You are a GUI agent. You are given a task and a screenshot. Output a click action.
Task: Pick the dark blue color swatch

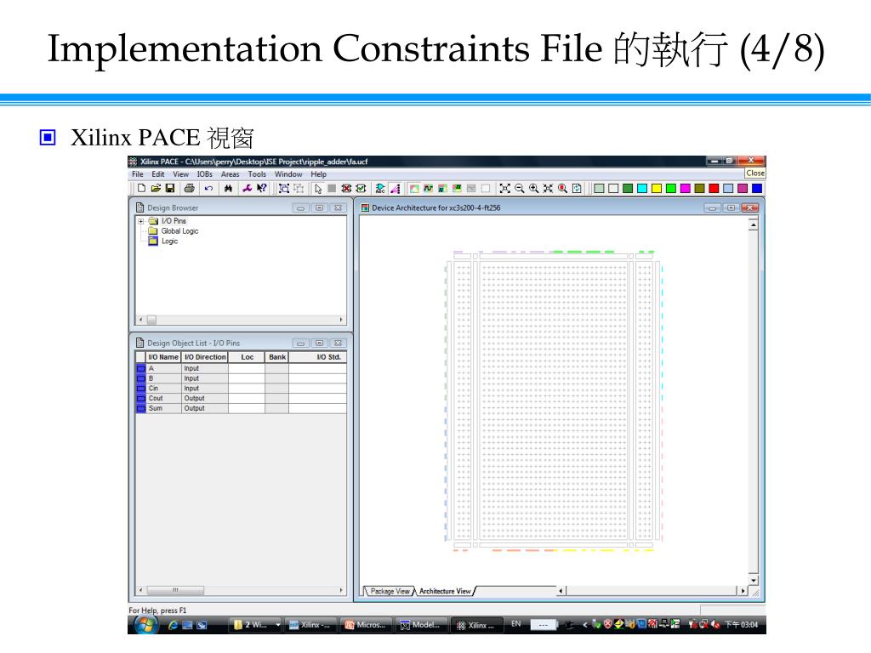point(756,189)
